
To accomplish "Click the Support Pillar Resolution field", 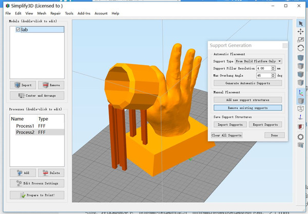I will [264, 68].
